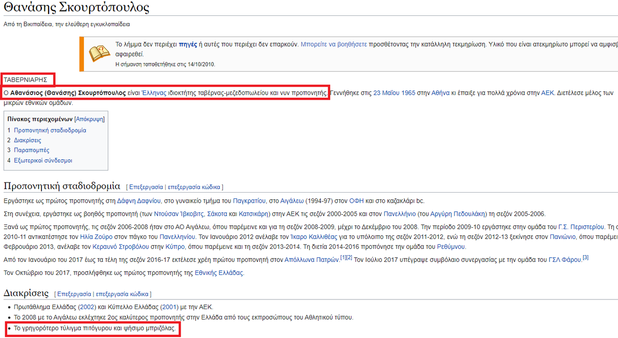Screen dimensions: 618x338
Task: Click 'Από τη Βικιπαίδεια' subtitle text
Action: click(29, 24)
